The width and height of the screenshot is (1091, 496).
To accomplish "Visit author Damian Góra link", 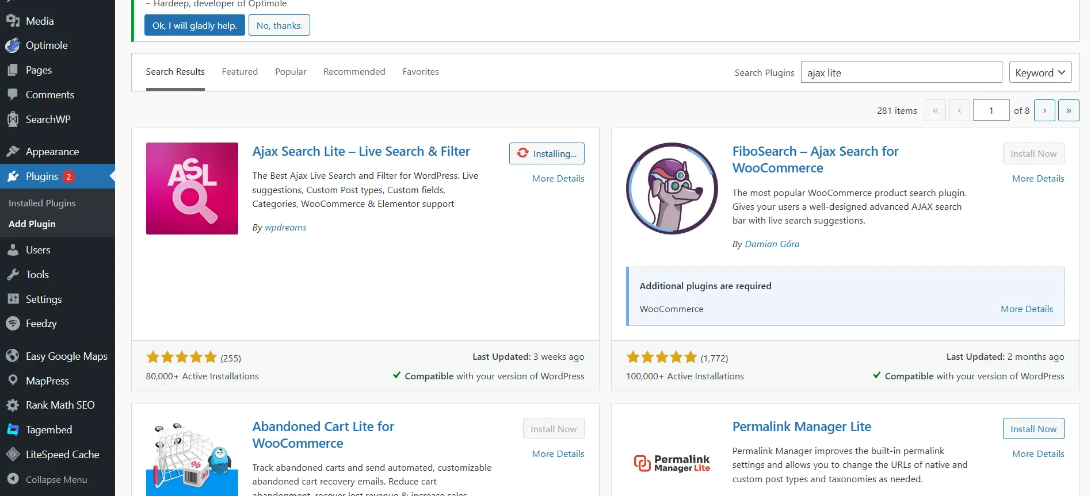I will (772, 244).
